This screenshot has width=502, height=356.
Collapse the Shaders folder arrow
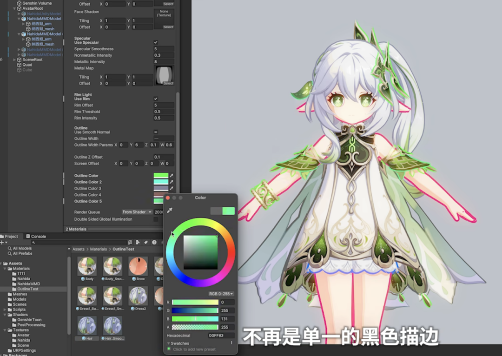coord(5,315)
